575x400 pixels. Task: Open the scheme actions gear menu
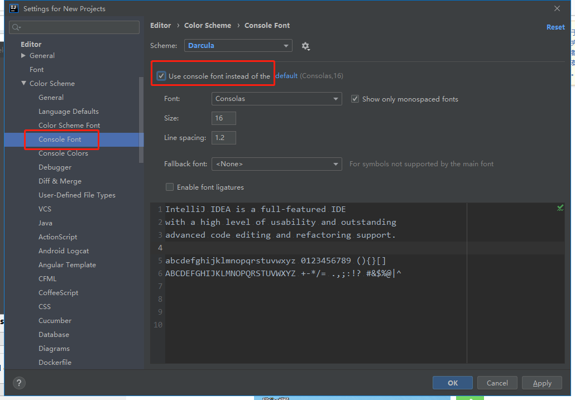(x=305, y=46)
